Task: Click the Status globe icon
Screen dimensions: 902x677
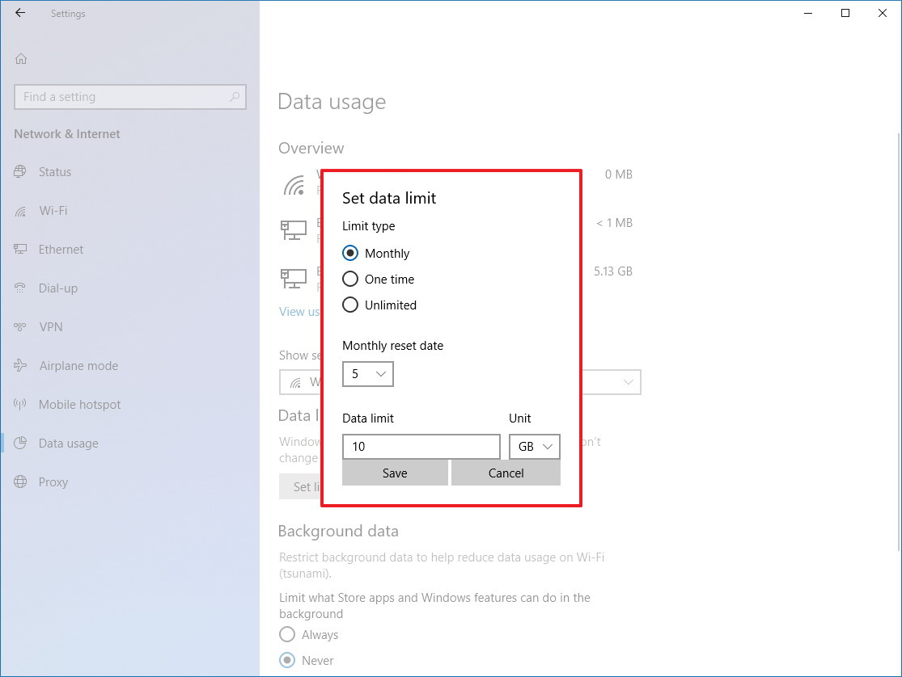Action: [21, 172]
